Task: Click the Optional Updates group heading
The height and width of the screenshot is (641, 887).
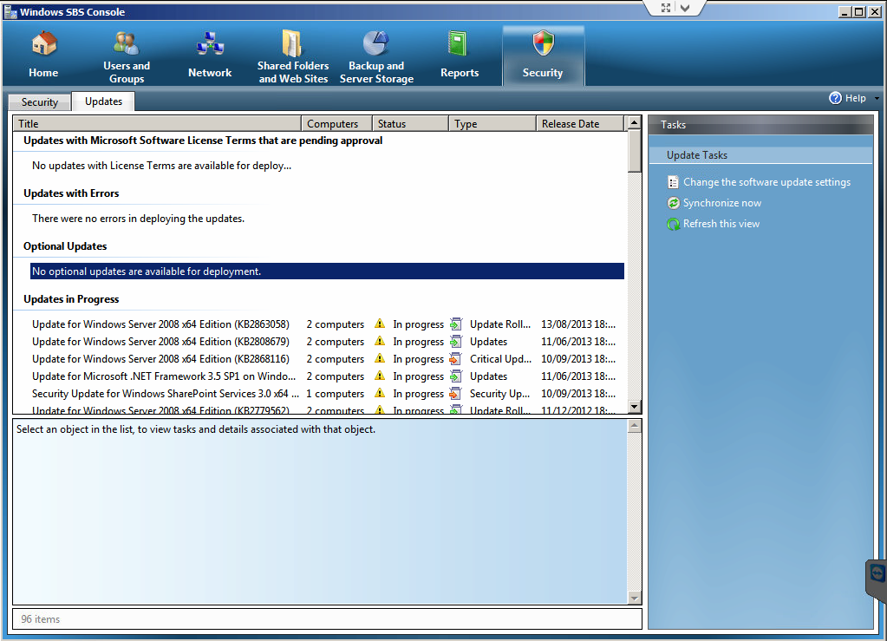Action: 65,246
